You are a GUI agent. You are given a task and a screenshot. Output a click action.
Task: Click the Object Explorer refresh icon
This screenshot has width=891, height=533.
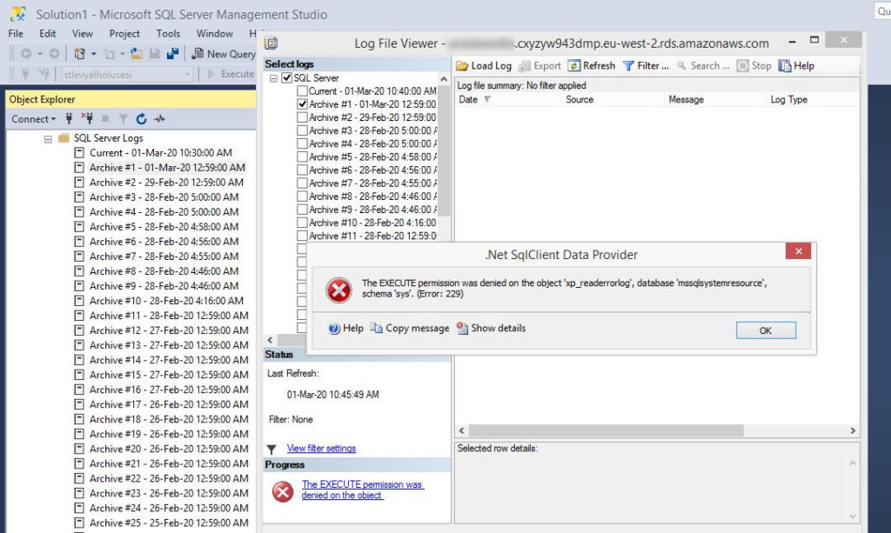click(x=142, y=118)
